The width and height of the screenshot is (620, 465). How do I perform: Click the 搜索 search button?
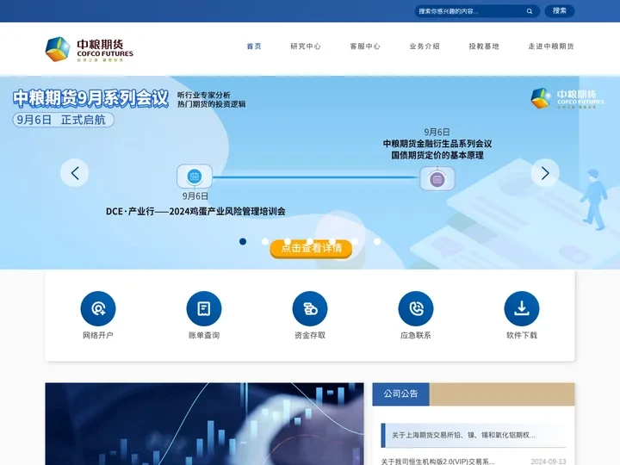tap(560, 11)
